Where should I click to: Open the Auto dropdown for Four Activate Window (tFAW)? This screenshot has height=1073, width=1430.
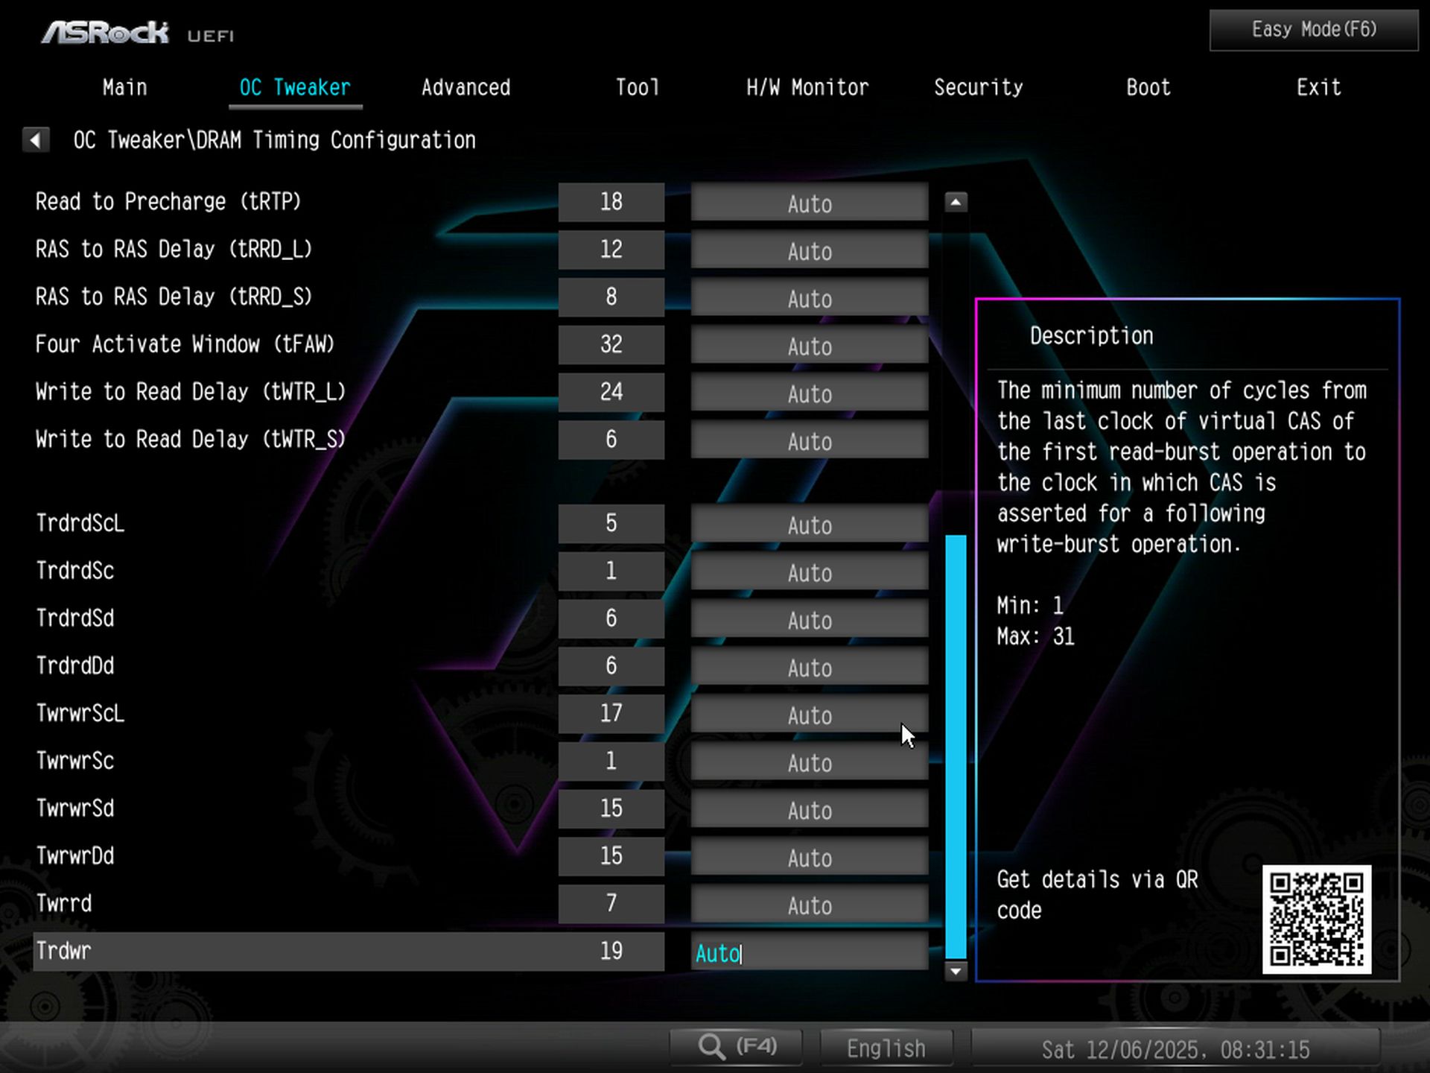click(x=809, y=346)
